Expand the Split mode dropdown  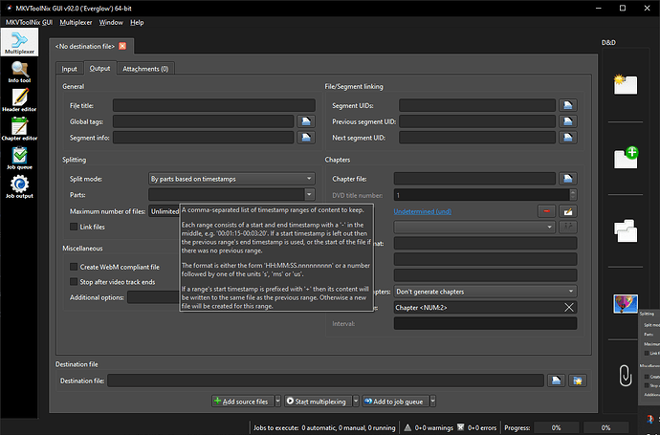[231, 178]
